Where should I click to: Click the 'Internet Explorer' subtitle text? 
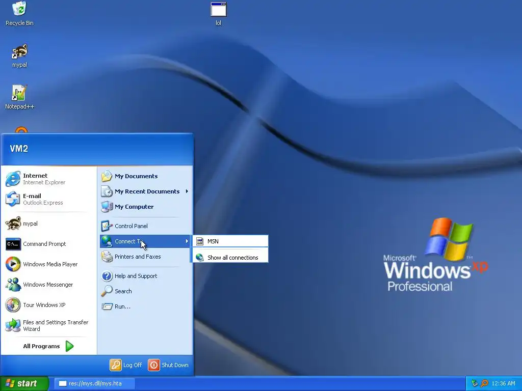coord(44,182)
